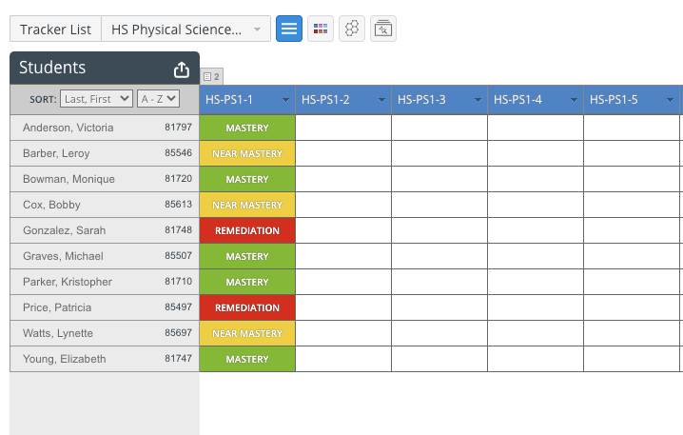Click Sarah Gonzalez's REMEDIATION cell

[x=247, y=230]
